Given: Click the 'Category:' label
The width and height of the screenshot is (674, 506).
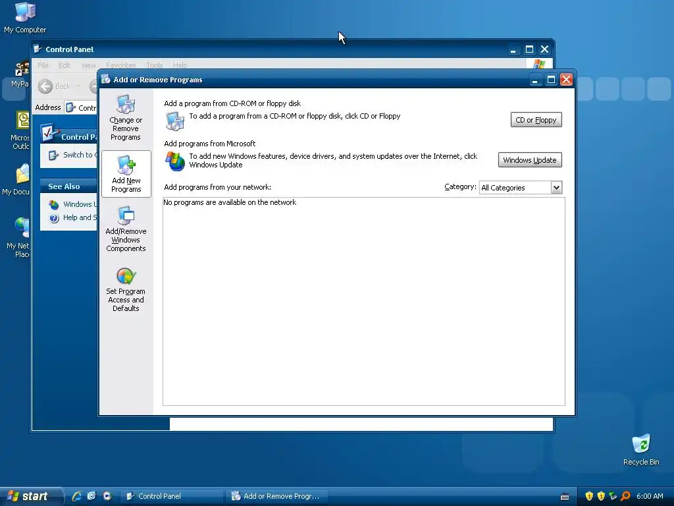Looking at the screenshot, I should point(460,186).
